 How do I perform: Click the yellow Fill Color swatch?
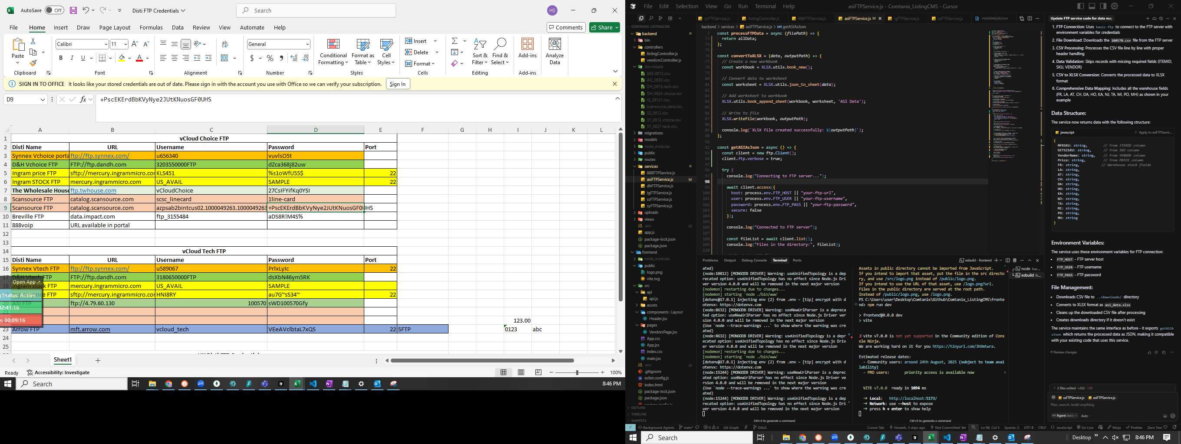122,58
